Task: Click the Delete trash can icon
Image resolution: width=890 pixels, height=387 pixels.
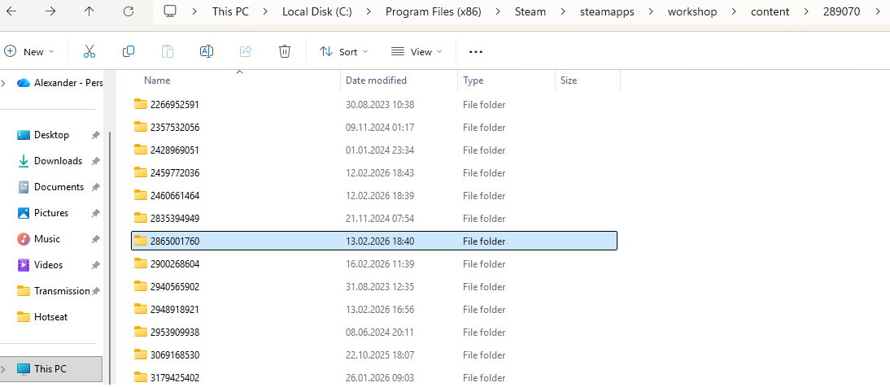Action: point(285,51)
